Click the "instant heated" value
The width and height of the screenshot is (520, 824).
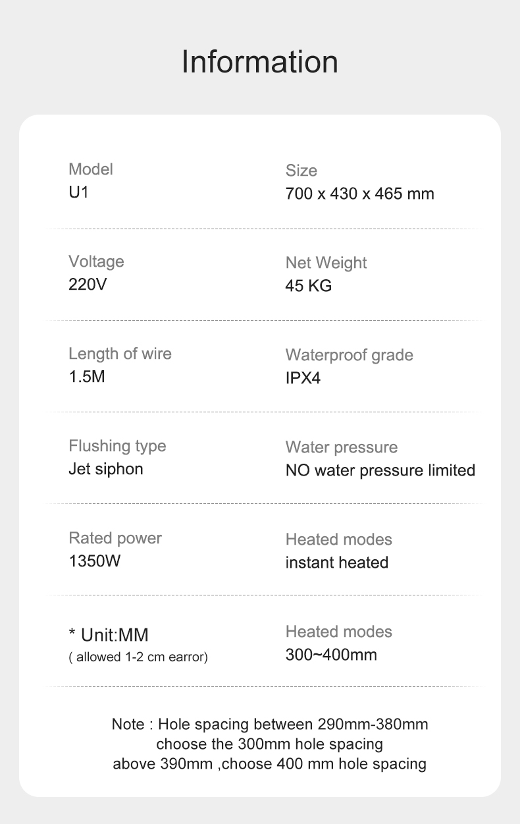(336, 563)
